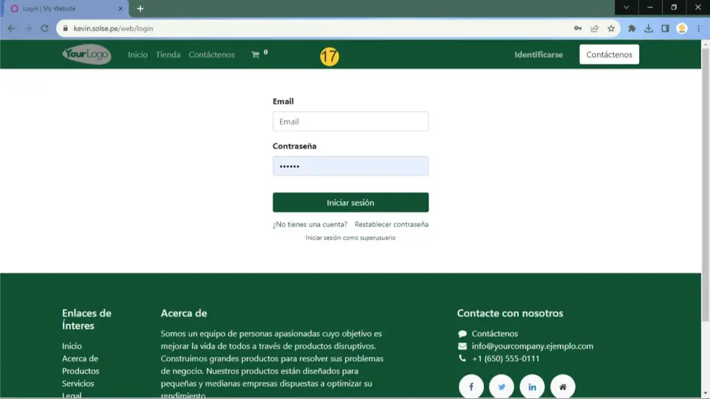Viewport: 710px width, 399px height.
Task: Open the Tienda menu item
Action: click(x=168, y=55)
